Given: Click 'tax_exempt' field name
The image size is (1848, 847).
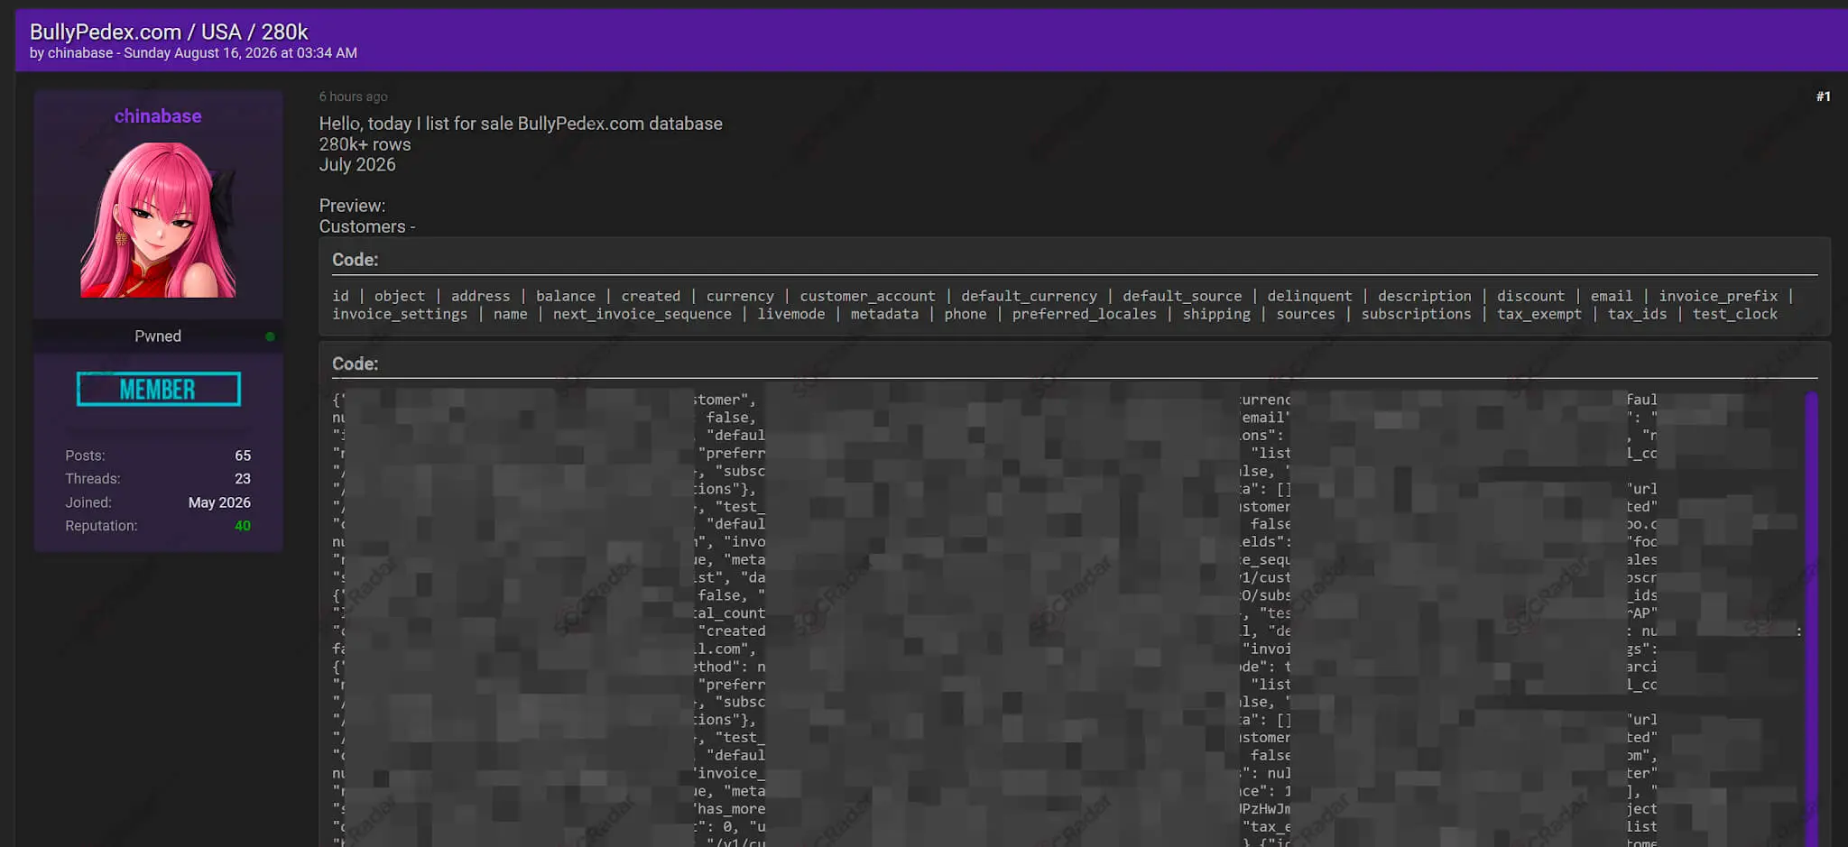Looking at the screenshot, I should [x=1539, y=314].
